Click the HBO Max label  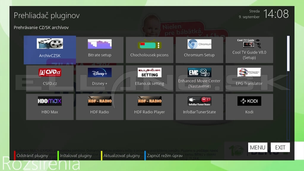[50, 112]
